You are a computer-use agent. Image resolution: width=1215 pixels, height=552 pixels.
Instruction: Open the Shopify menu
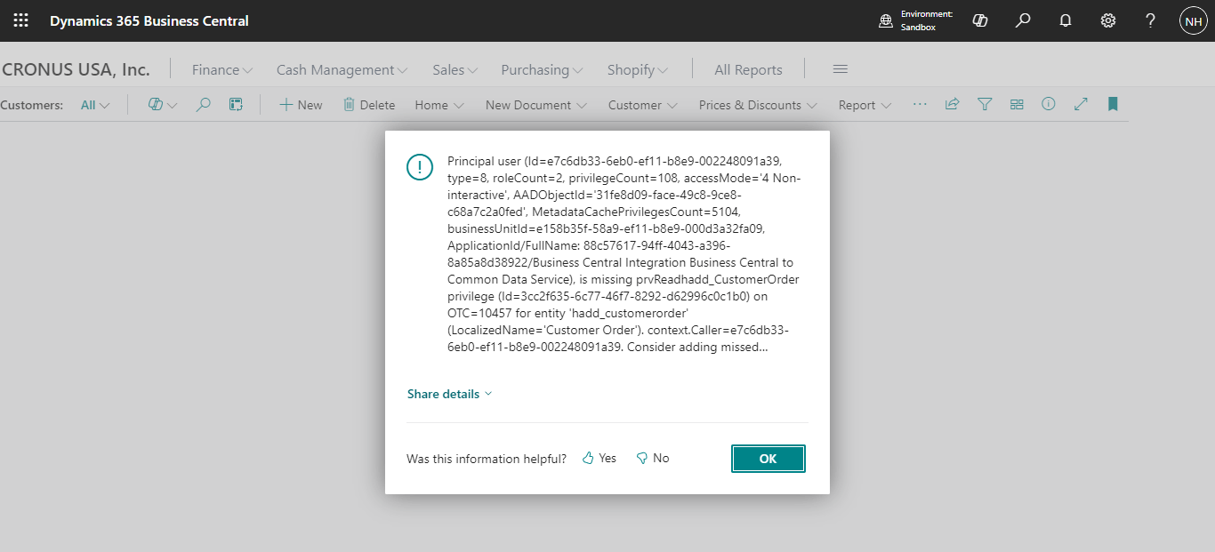tap(638, 69)
